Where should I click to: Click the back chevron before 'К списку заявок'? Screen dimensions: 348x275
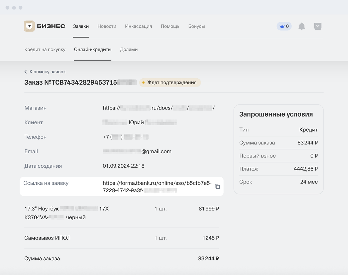pos(26,72)
